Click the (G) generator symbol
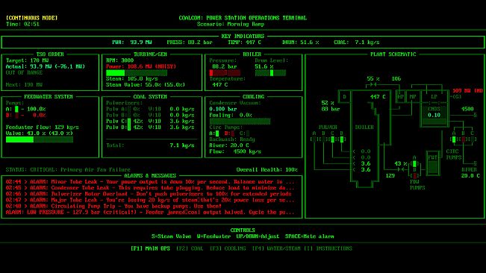This screenshot has width=486, height=273. point(457,96)
